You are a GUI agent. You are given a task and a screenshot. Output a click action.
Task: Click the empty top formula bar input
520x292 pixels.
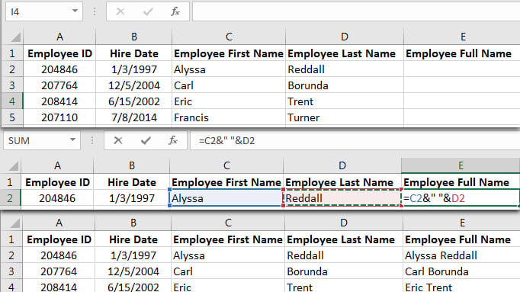(x=356, y=11)
